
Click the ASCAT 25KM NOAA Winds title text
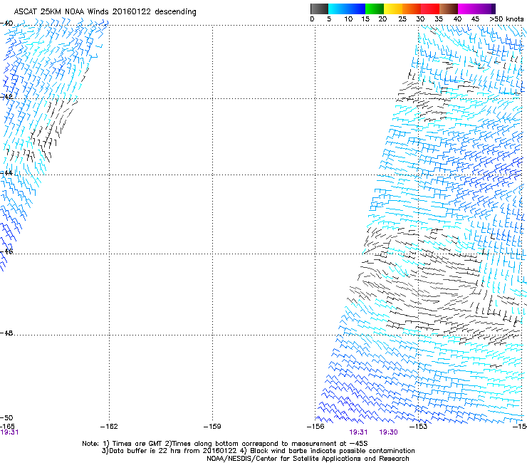click(x=105, y=11)
